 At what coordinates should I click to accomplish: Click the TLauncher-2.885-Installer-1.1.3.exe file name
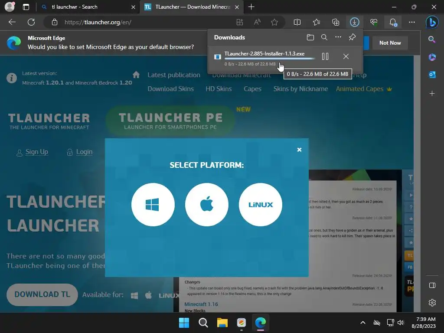pos(264,53)
